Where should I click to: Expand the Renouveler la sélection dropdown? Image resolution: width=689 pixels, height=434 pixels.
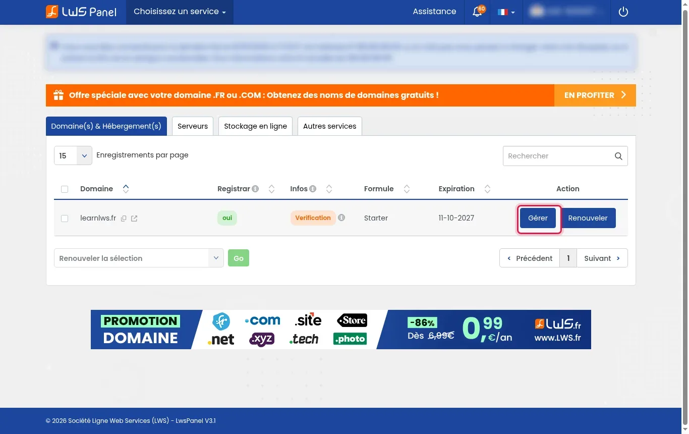pyautogui.click(x=139, y=258)
